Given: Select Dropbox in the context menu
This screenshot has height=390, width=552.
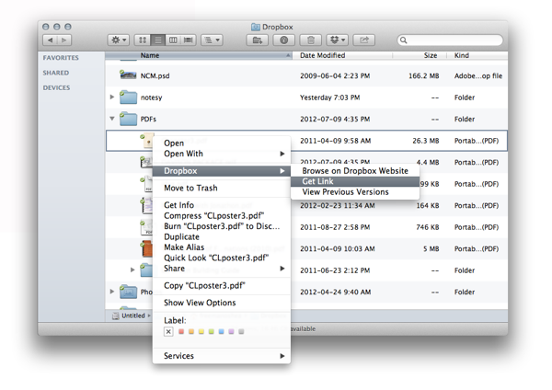Looking at the screenshot, I should (222, 171).
